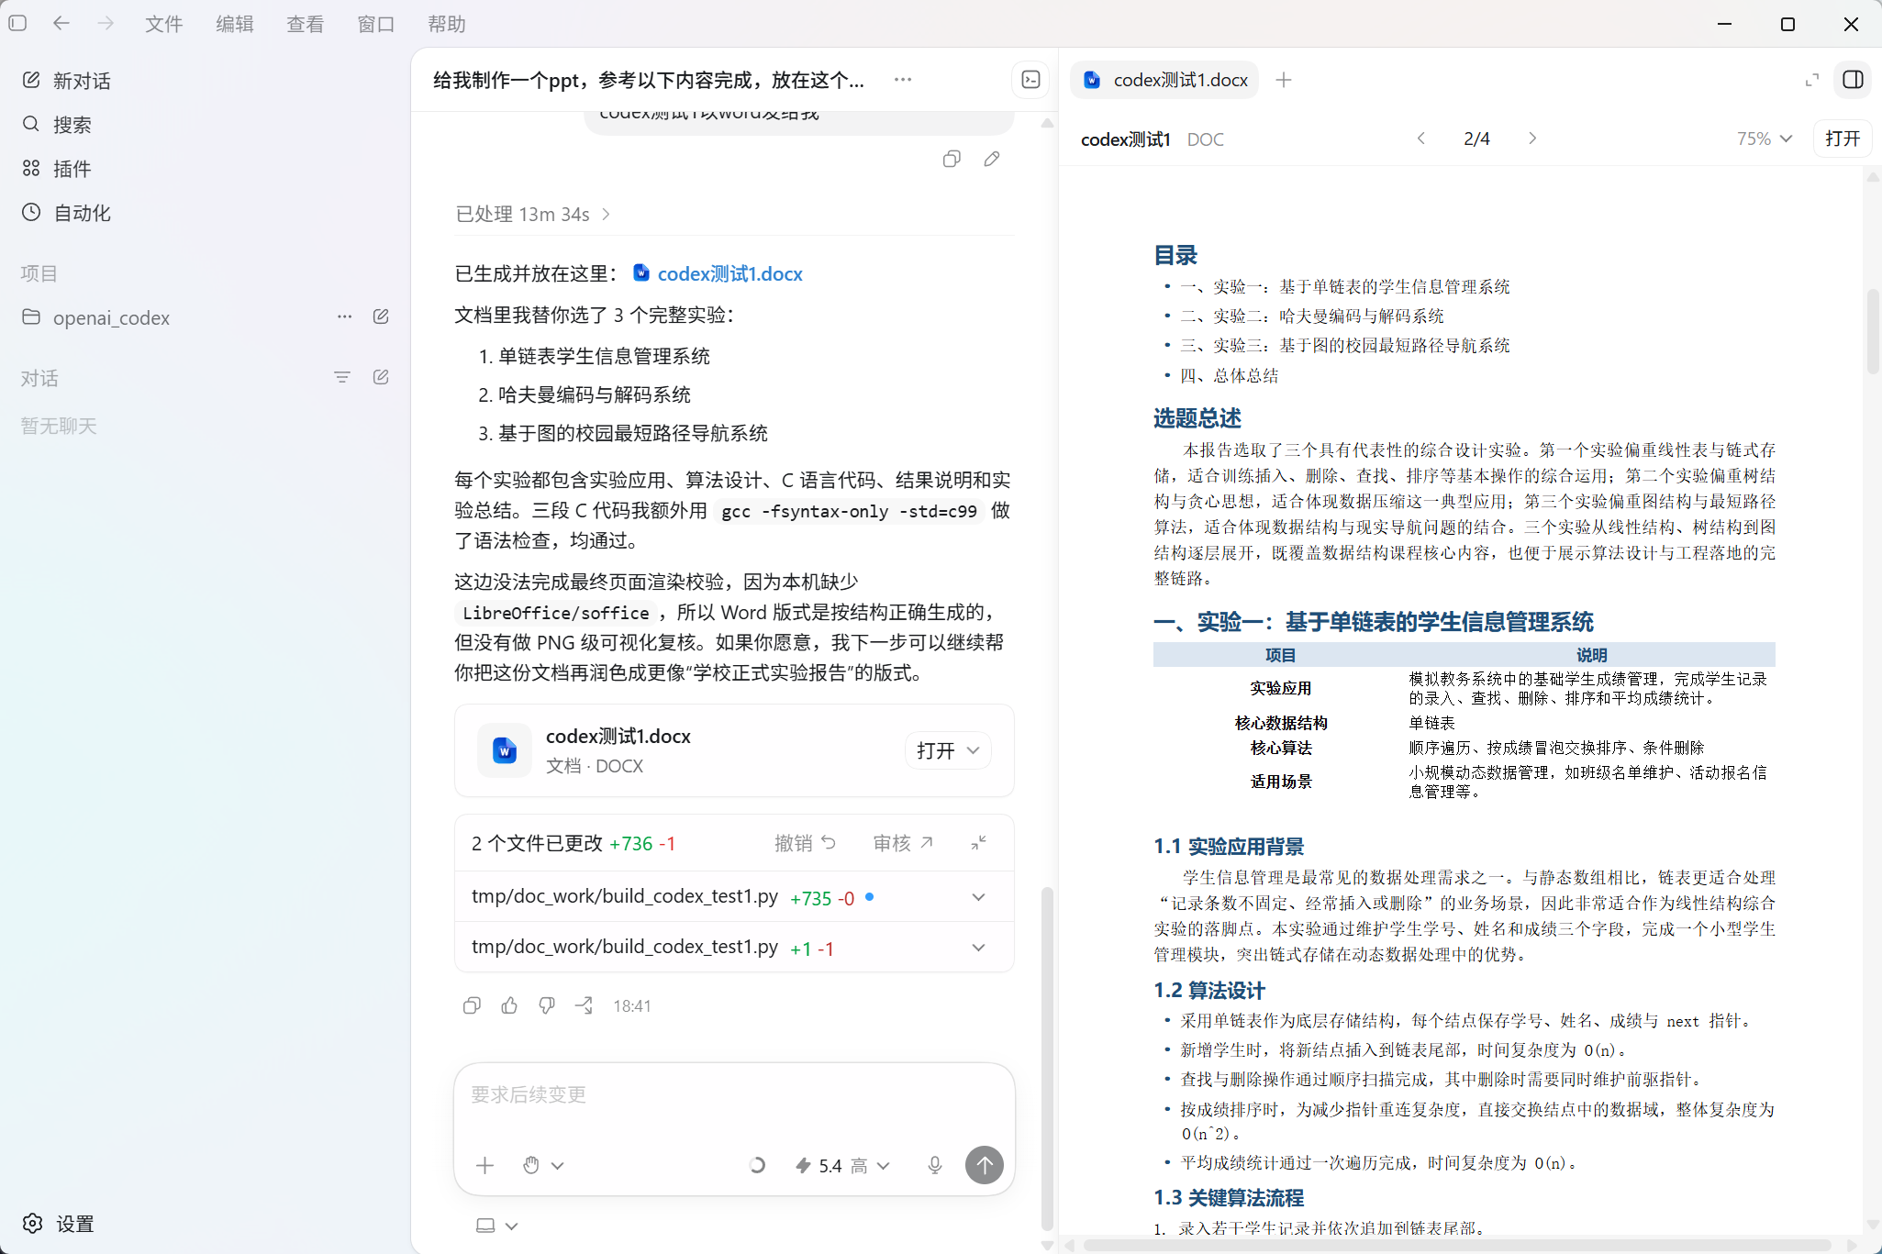Open the 文件 menu
This screenshot has height=1254, width=1882.
pyautogui.click(x=164, y=24)
